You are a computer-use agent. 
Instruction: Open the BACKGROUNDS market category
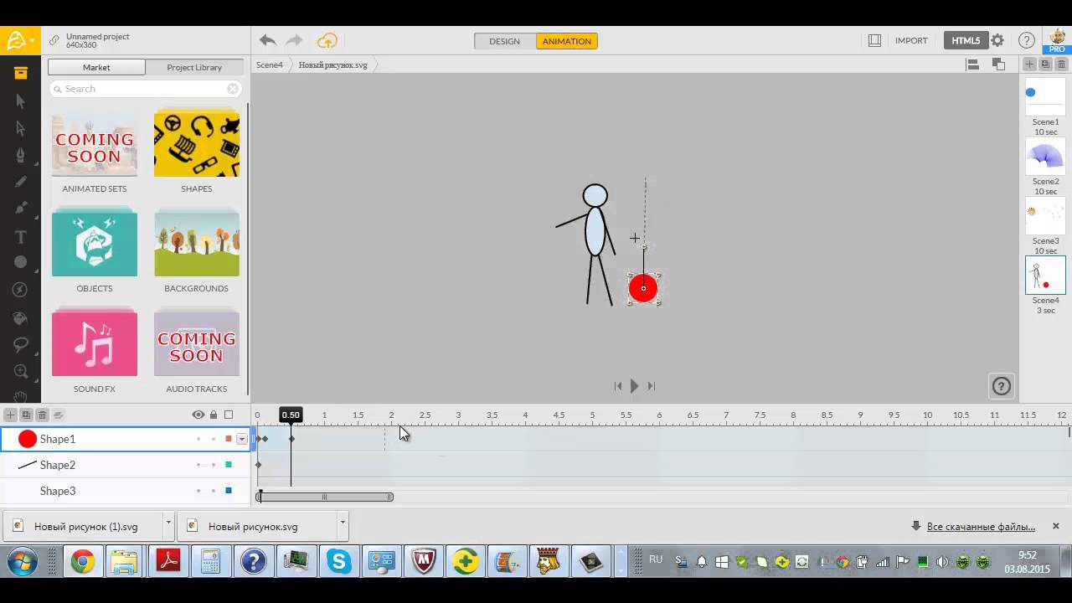click(x=197, y=251)
